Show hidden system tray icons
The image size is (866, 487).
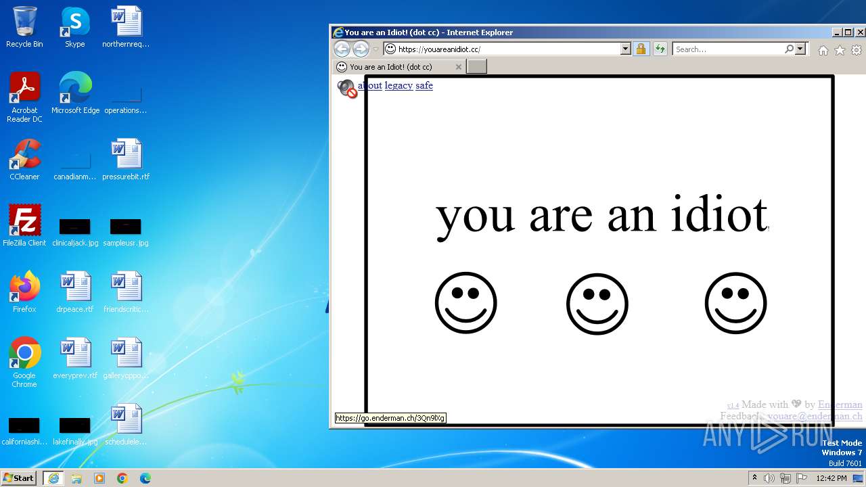pyautogui.click(x=754, y=478)
